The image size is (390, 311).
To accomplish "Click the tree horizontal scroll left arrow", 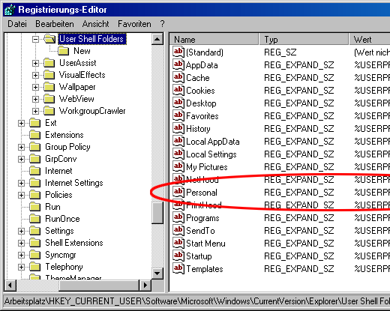I will click(10, 285).
